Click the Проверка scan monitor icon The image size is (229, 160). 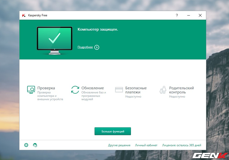point(31,89)
